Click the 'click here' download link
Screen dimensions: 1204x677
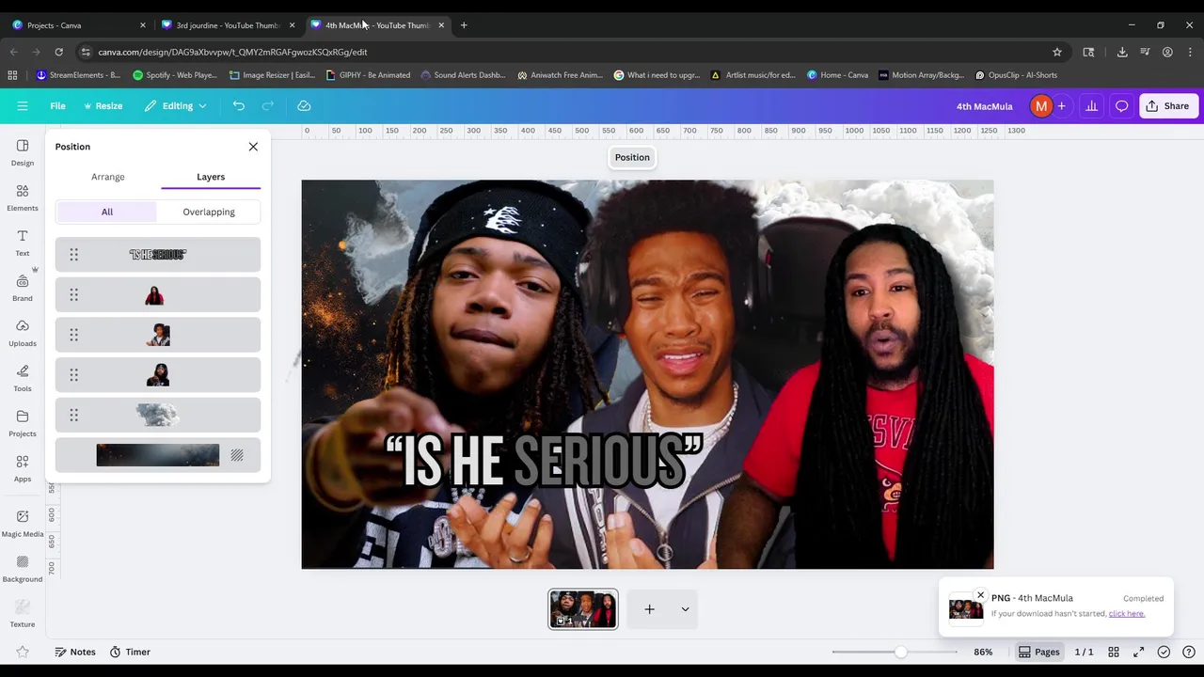click(x=1127, y=613)
